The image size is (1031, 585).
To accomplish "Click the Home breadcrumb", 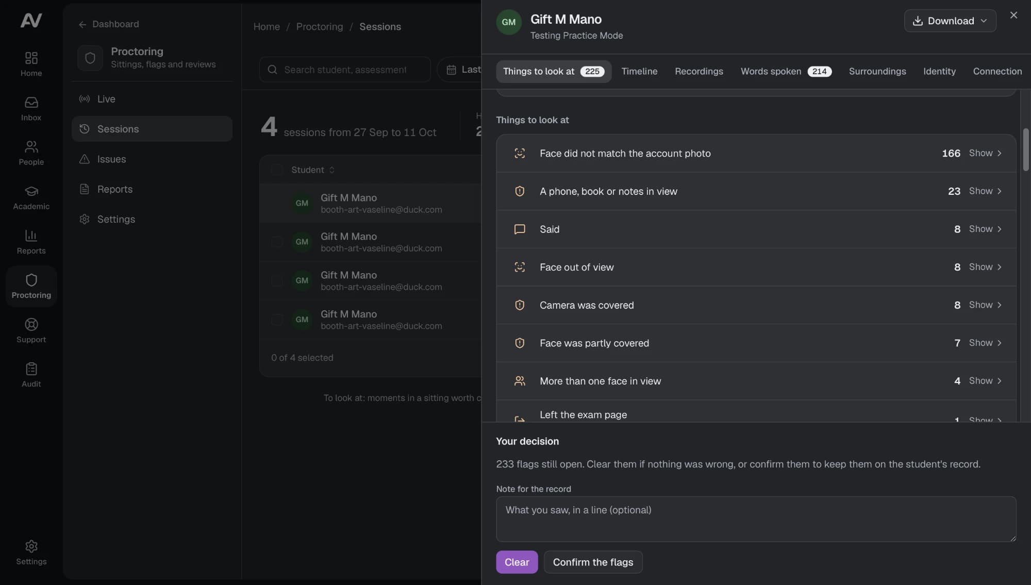I will point(267,27).
